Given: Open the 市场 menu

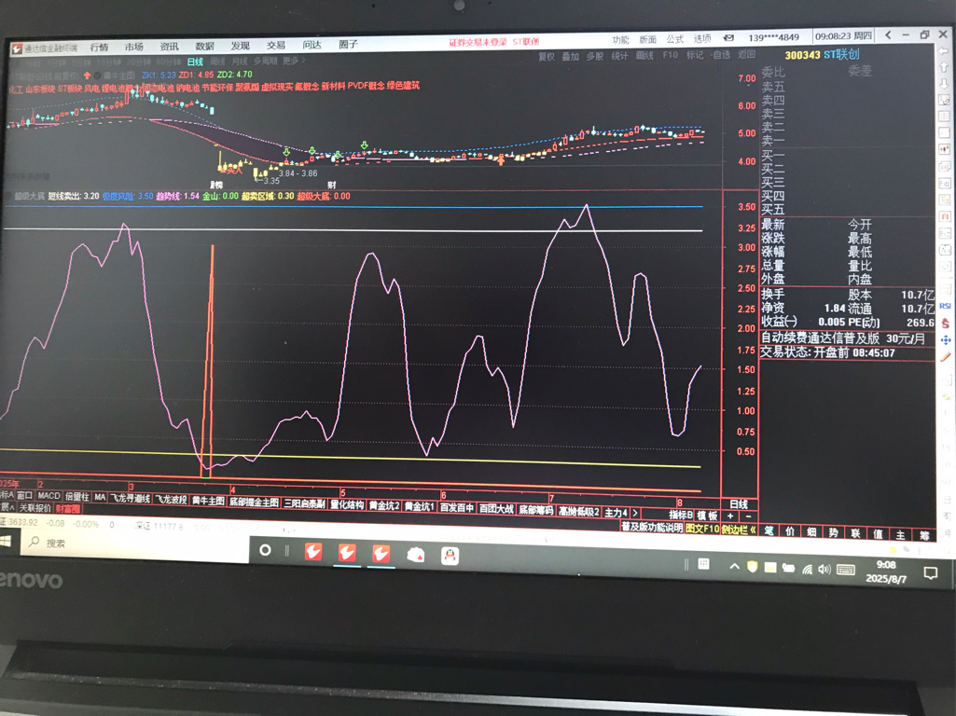Looking at the screenshot, I should [133, 47].
